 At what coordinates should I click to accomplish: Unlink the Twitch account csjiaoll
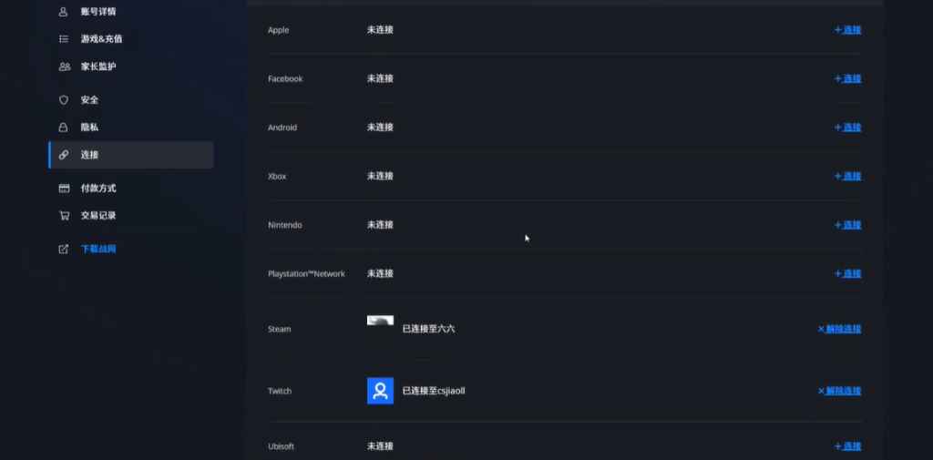tap(840, 391)
